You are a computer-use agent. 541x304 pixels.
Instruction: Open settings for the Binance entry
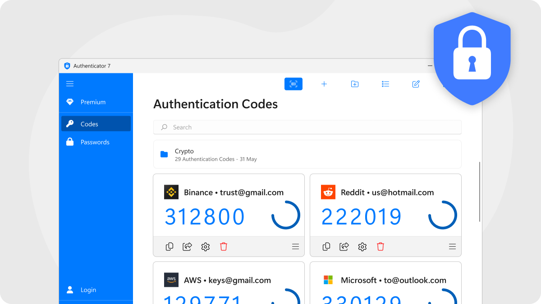[206, 246]
